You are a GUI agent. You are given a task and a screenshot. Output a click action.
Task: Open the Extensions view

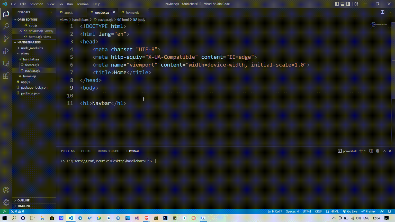(6, 76)
